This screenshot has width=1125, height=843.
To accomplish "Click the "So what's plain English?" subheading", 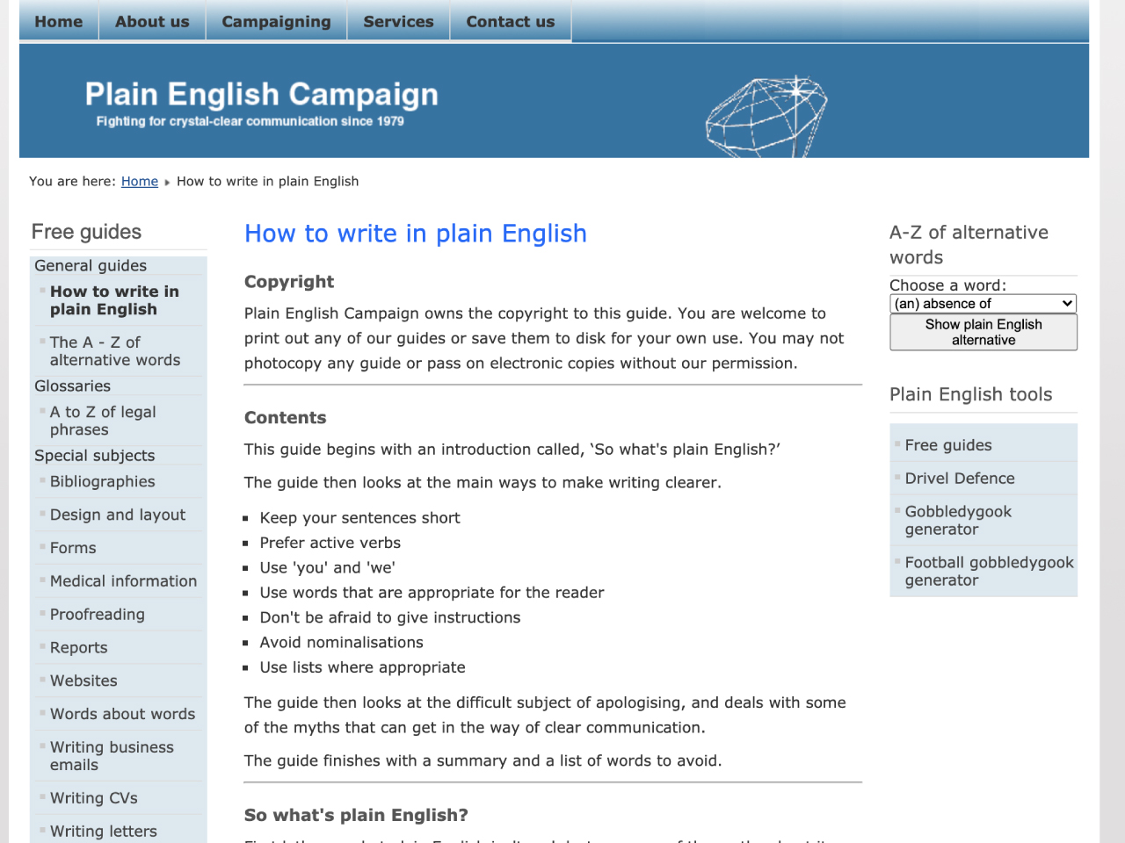I will pyautogui.click(x=356, y=815).
